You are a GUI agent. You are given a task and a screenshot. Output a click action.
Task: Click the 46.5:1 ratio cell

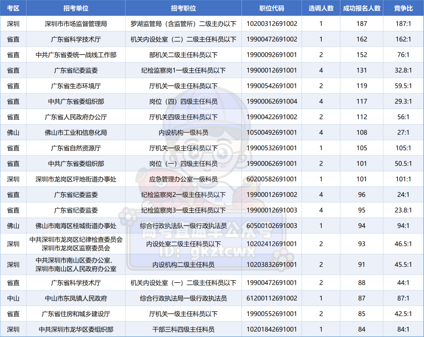click(403, 244)
